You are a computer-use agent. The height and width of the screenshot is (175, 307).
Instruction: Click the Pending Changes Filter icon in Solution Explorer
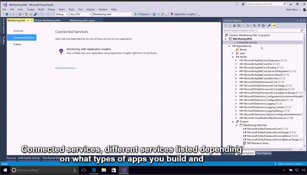[x=248, y=25]
